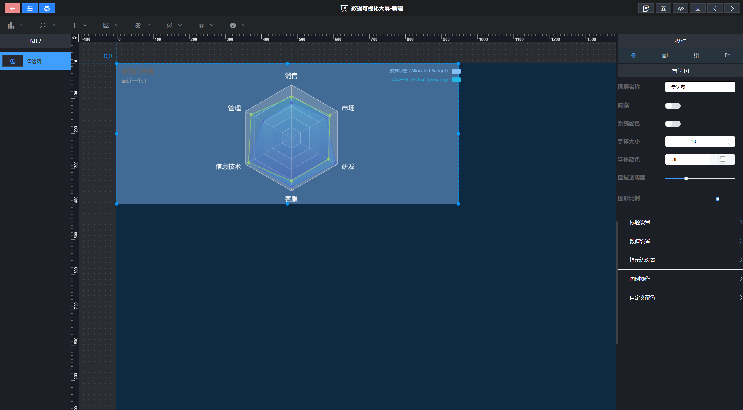Image resolution: width=743 pixels, height=410 pixels.
Task: Select the image component icon
Action: click(106, 26)
